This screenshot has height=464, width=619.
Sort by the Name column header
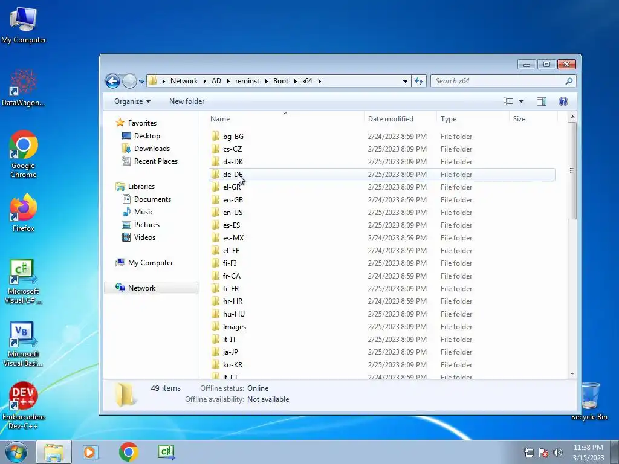(285, 119)
